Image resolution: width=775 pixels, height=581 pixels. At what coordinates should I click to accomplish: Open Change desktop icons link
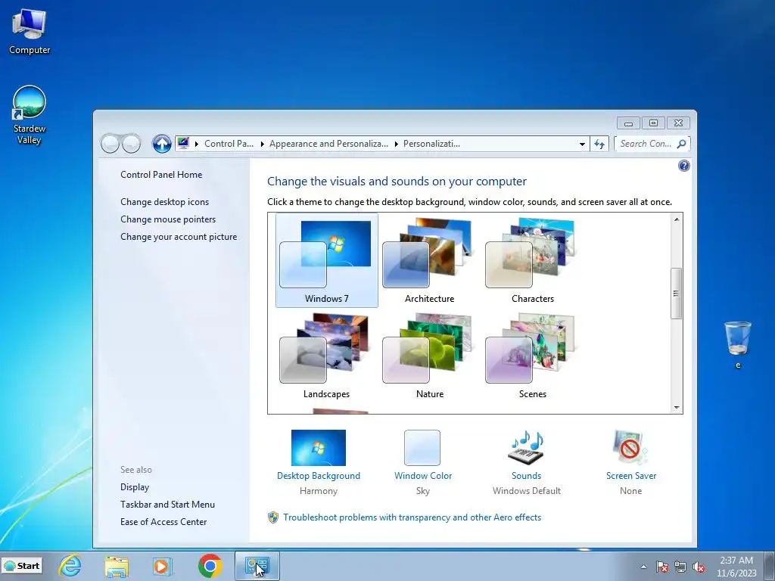(x=164, y=201)
